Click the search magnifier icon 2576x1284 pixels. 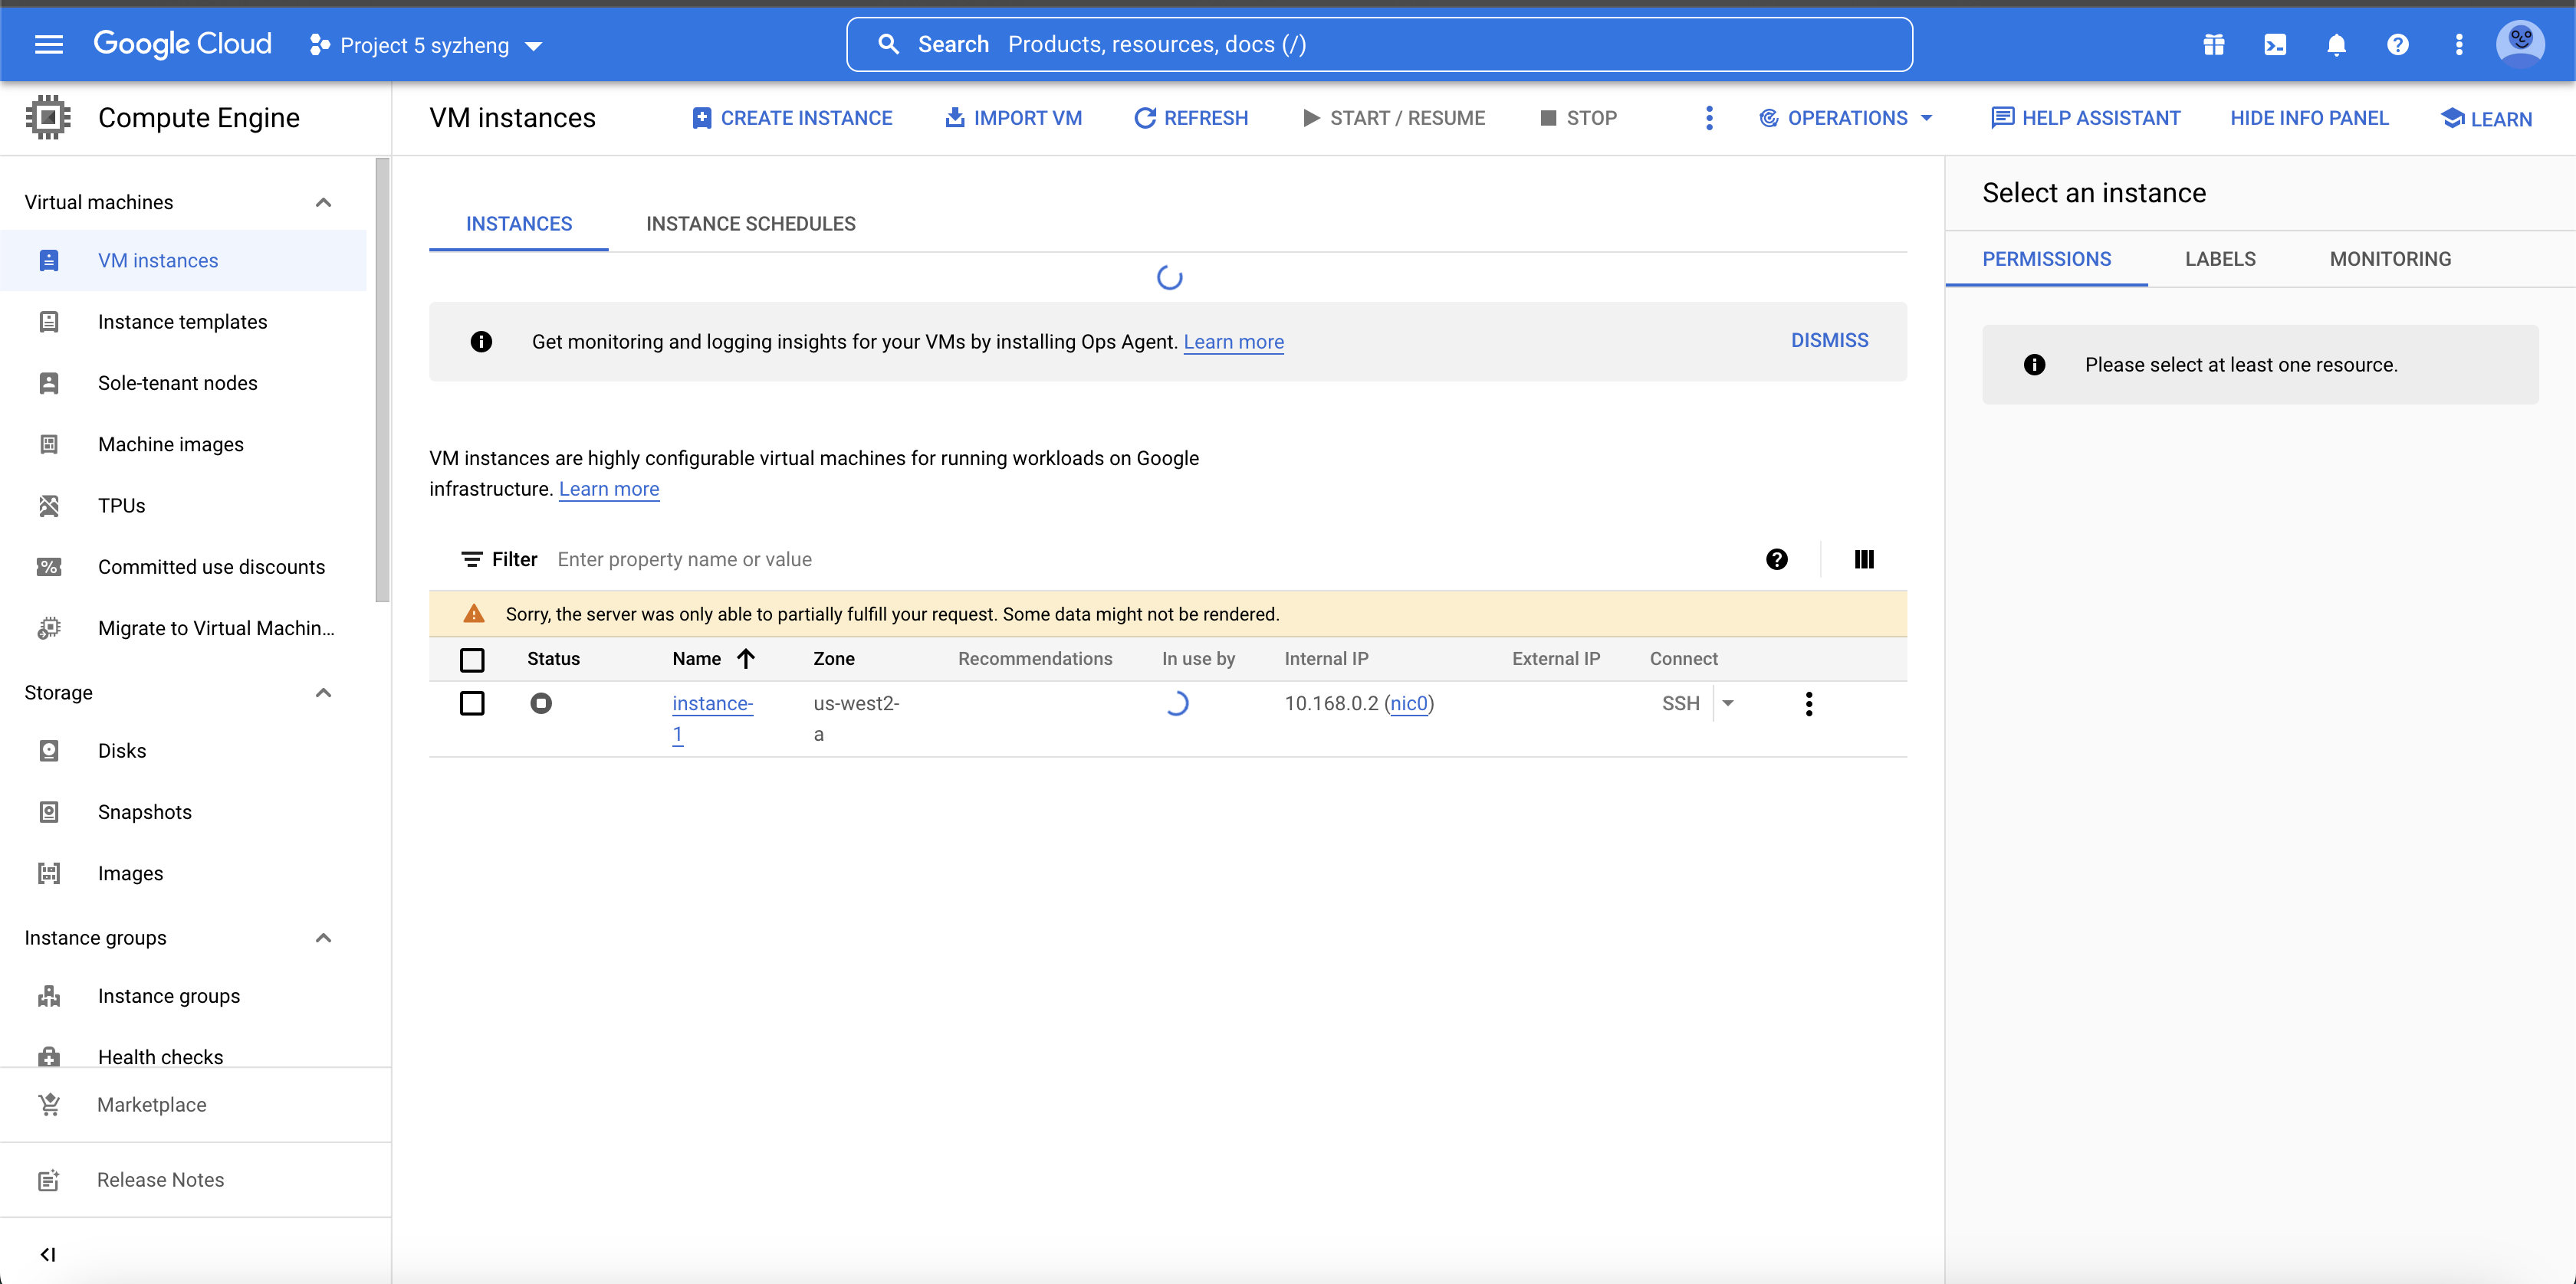pos(888,44)
